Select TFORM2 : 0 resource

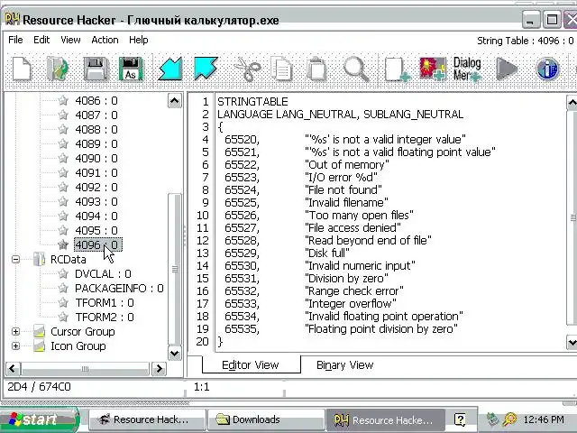coord(105,317)
